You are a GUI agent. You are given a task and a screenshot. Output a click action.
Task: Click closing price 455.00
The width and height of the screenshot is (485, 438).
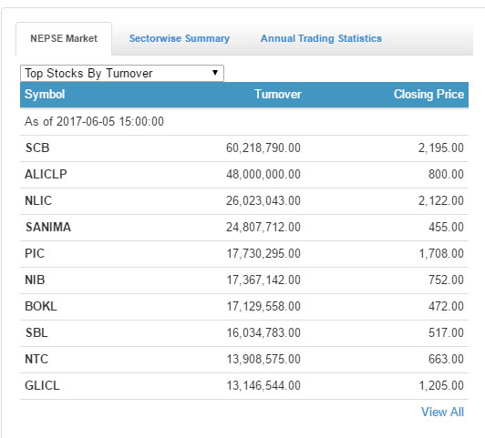pos(446,227)
